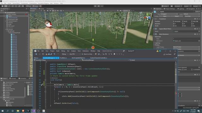Click the screwdriver quick action icon at line 15

(42, 84)
